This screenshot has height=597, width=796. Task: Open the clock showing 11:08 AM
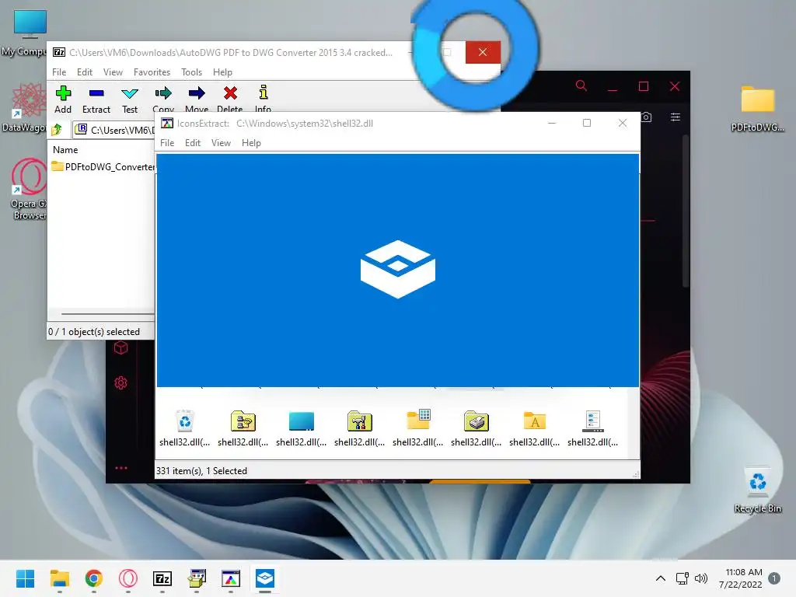(741, 578)
